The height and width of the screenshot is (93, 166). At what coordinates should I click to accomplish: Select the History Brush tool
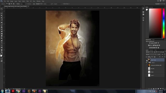[2, 29]
